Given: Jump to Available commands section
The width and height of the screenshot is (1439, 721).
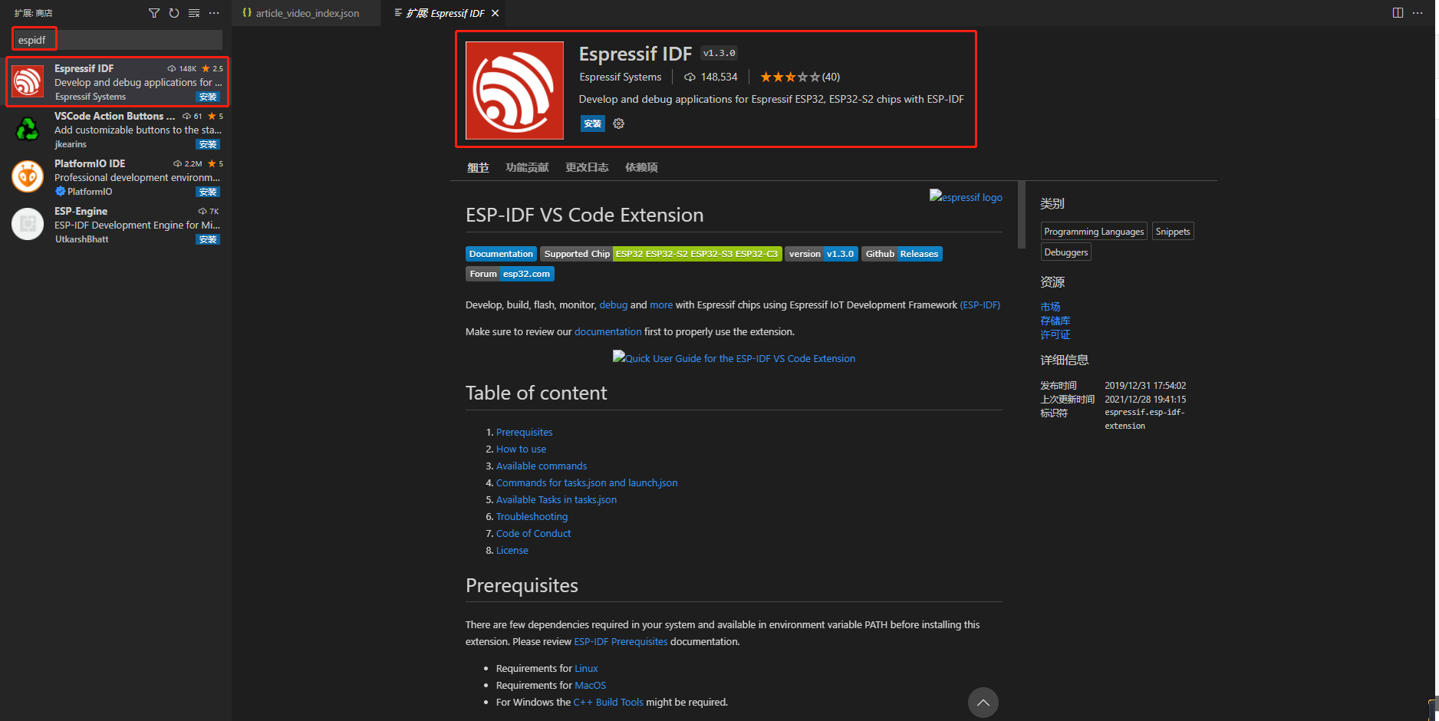Looking at the screenshot, I should click(542, 466).
